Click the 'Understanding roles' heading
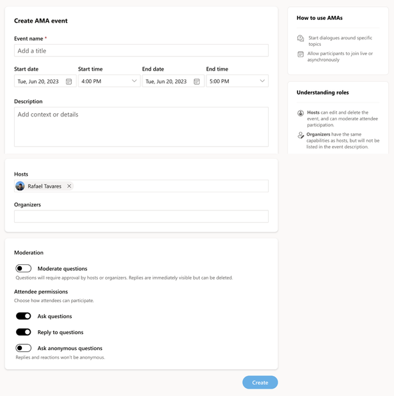Viewport: 394px width, 396px height. (x=323, y=93)
